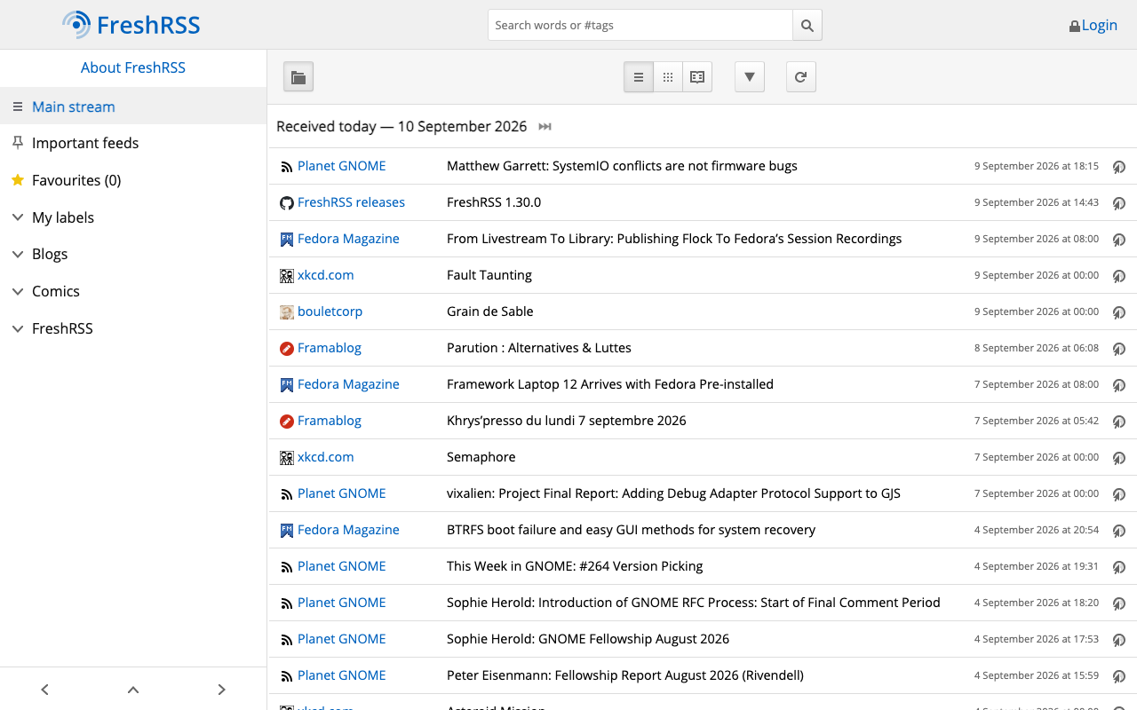Open the article 'FreshRSS 1.30.0'

tap(494, 202)
